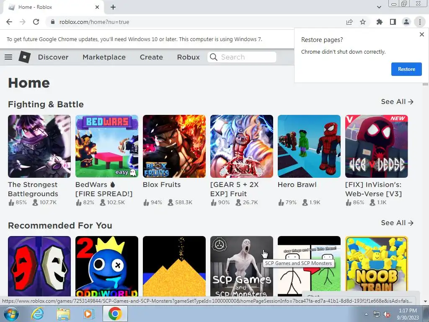429x322 pixels.
Task: Click the network tray icon
Action: coord(377,314)
